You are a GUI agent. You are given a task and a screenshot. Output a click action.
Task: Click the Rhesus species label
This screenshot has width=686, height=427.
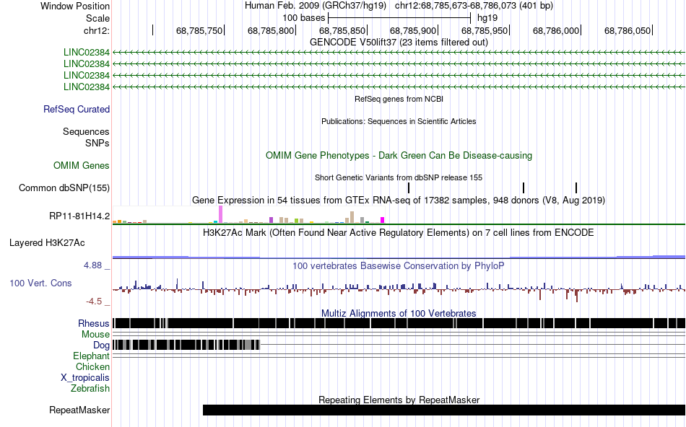pos(94,323)
